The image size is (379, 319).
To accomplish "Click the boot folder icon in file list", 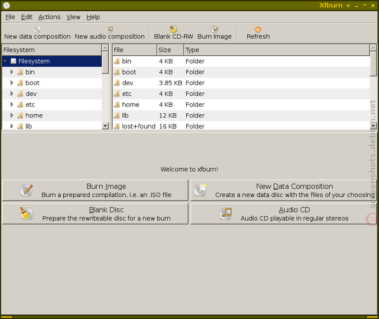I will click(x=117, y=72).
